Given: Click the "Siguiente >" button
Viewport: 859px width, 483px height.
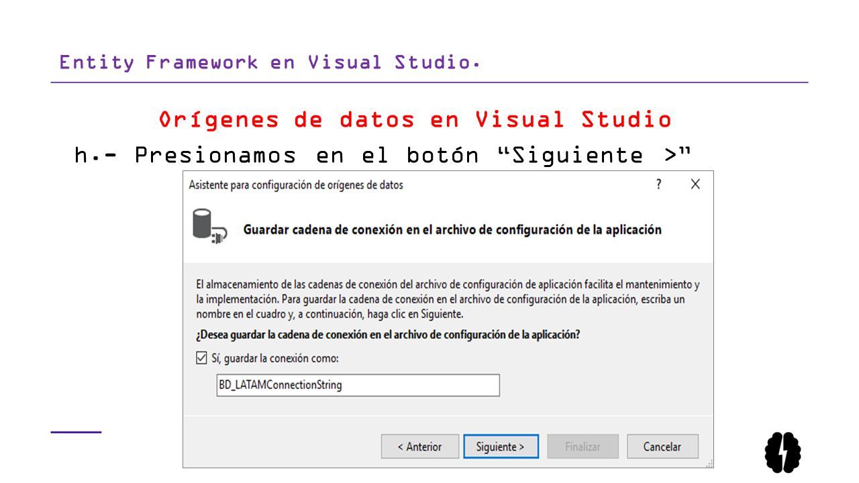Looking at the screenshot, I should (501, 447).
